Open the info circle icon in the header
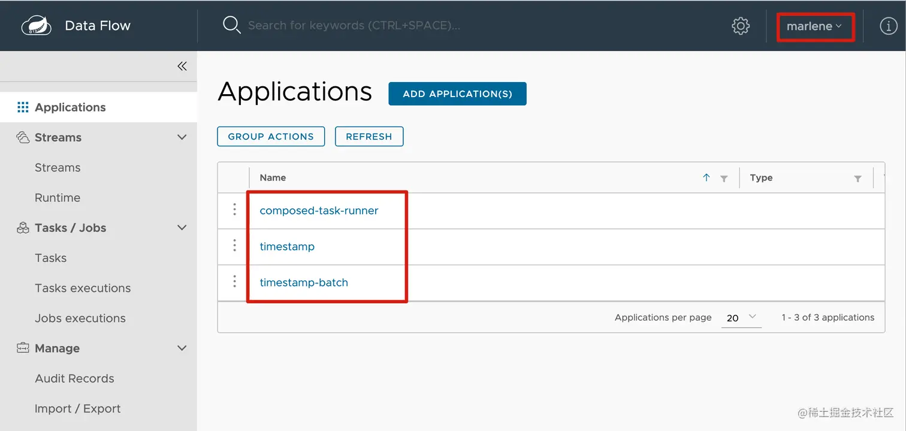The width and height of the screenshot is (906, 431). coord(888,26)
